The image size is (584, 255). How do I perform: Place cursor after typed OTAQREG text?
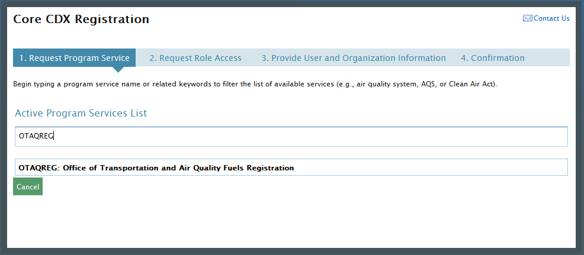(x=54, y=136)
